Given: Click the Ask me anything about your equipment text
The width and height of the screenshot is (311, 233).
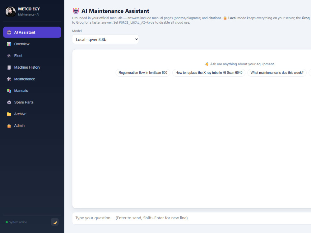Looking at the screenshot, I should click(x=242, y=64).
